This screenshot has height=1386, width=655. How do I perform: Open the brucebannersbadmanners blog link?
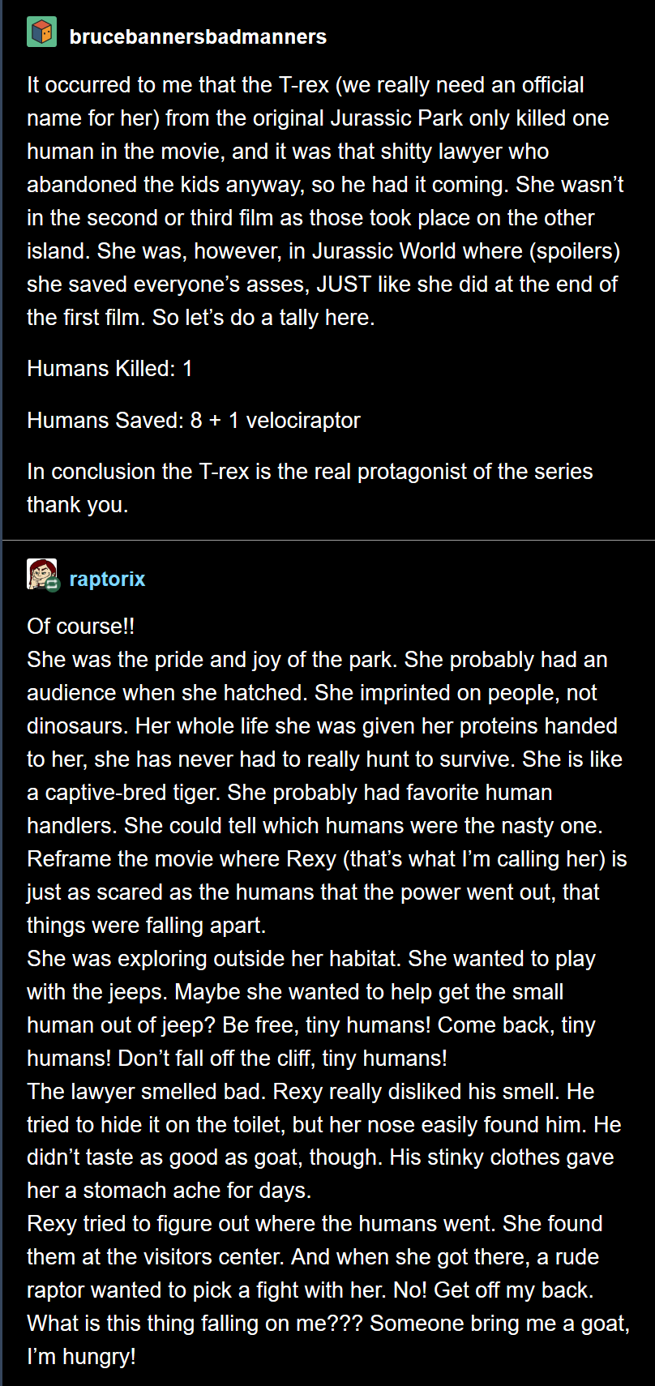198,36
